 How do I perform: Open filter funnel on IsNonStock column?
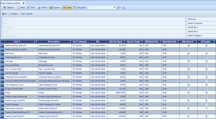coord(196,42)
